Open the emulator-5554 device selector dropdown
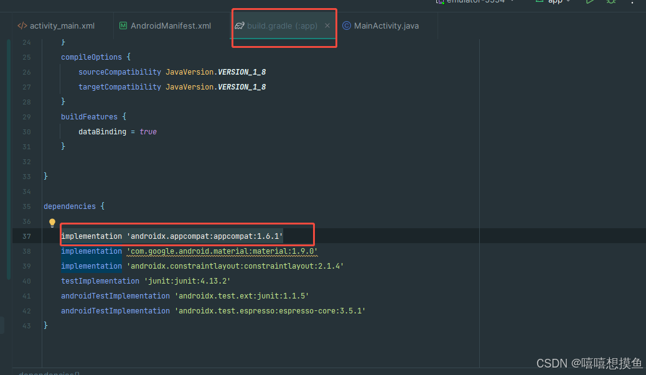The height and width of the screenshot is (375, 646). tap(475, 2)
